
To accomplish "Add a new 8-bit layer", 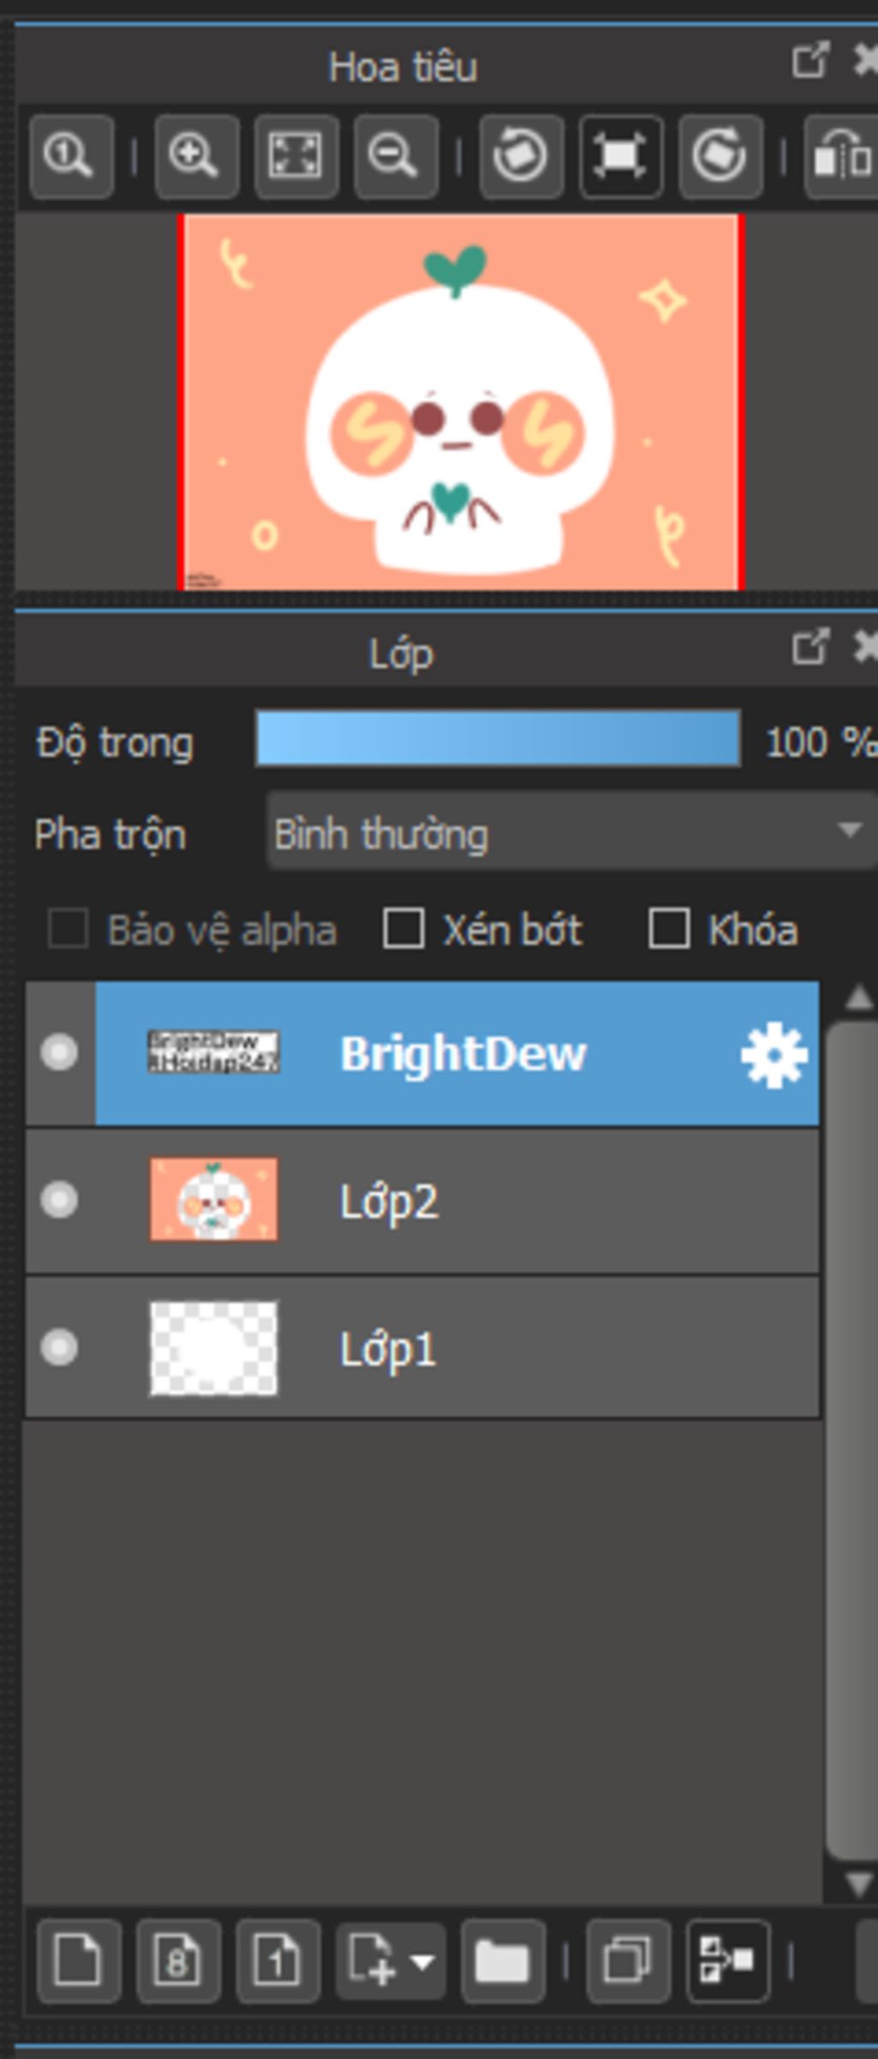I will click(178, 1960).
